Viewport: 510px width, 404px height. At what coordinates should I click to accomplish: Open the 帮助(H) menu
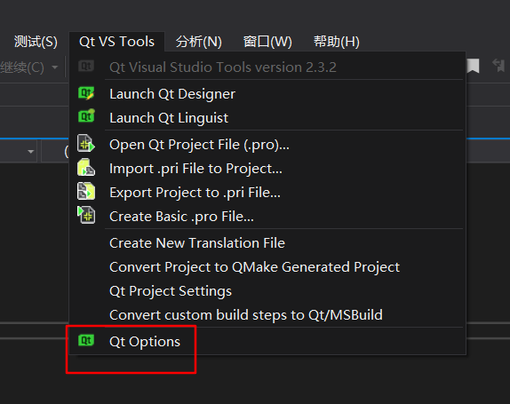(x=337, y=42)
